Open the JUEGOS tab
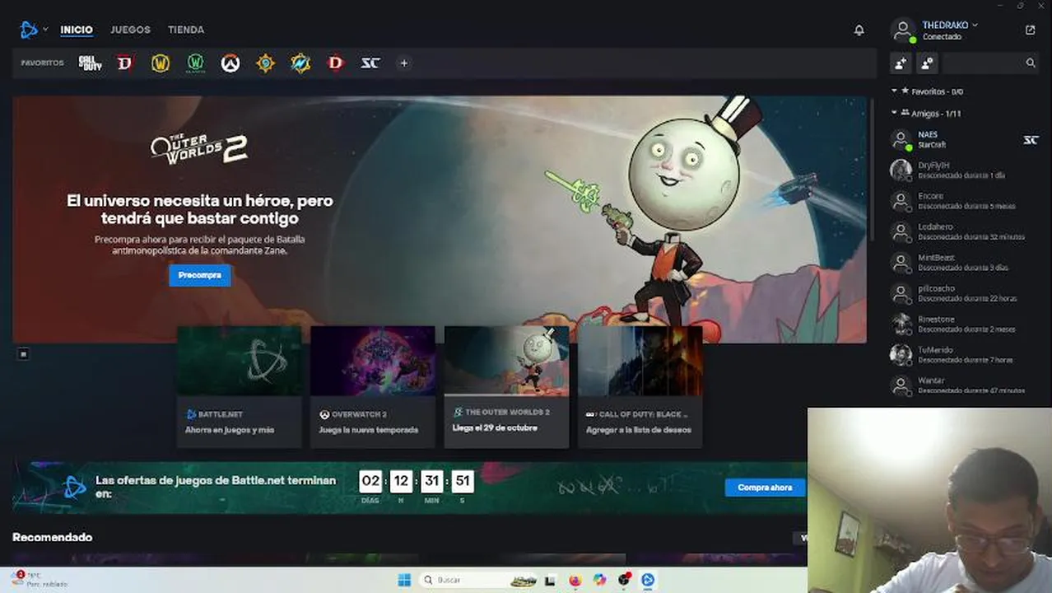 pos(130,30)
